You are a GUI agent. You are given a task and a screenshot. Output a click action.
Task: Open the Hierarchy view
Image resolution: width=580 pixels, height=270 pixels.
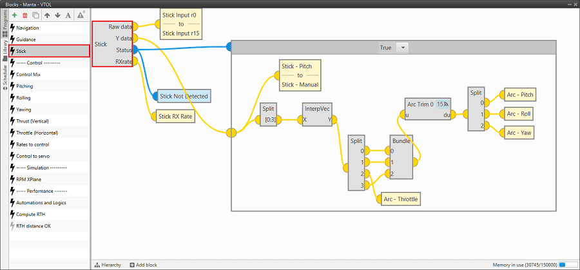(x=108, y=264)
